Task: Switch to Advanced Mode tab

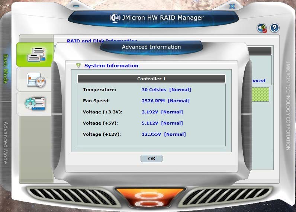Action: click(6, 142)
